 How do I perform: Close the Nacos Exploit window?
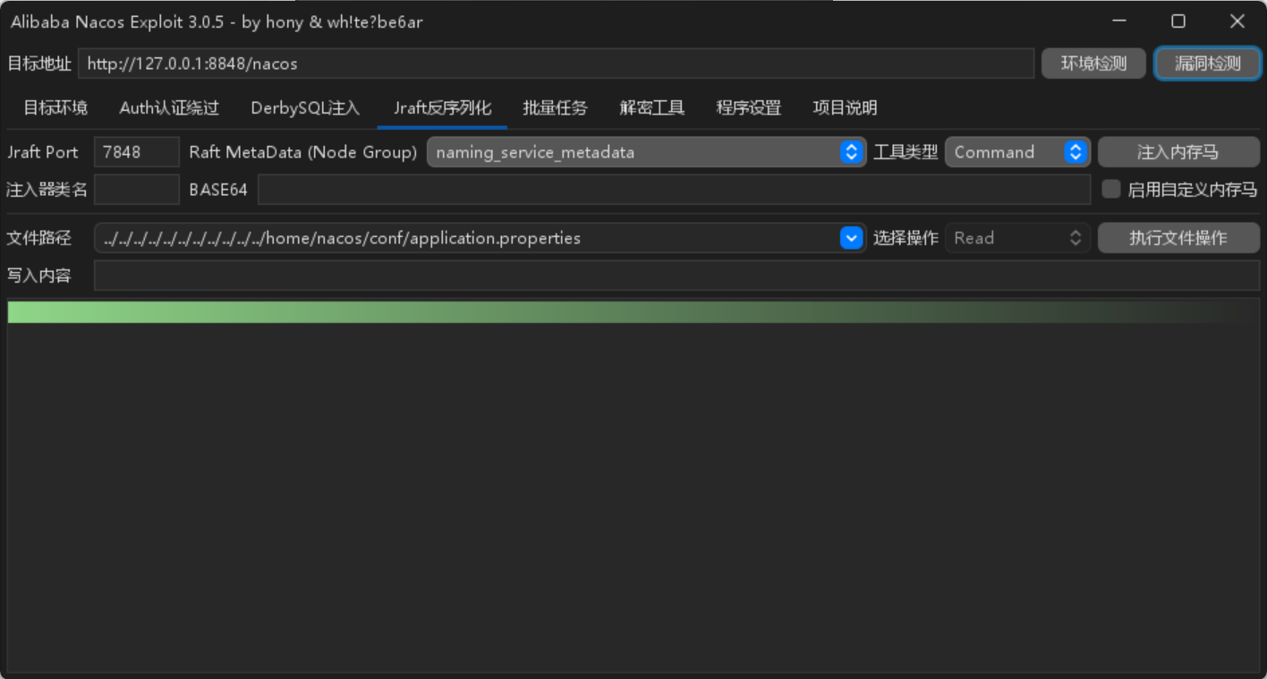click(x=1237, y=21)
